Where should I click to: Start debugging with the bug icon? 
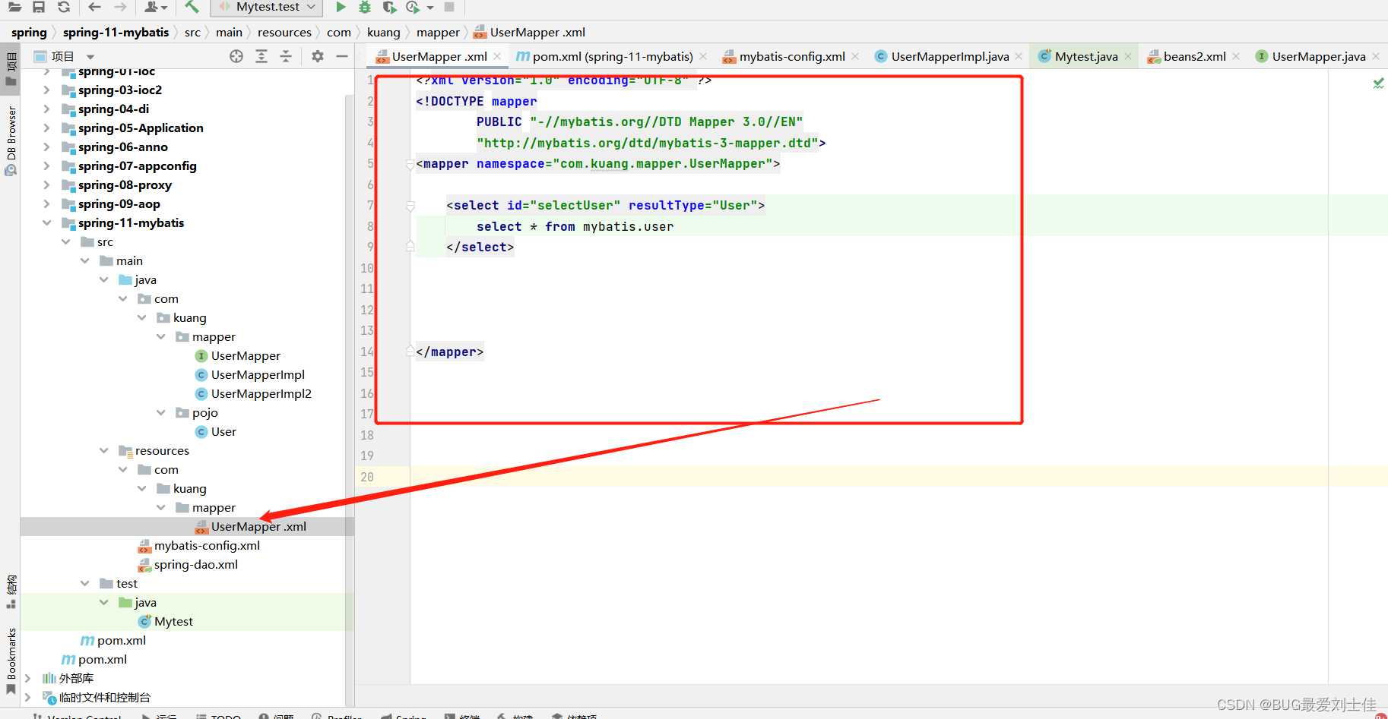pos(363,8)
